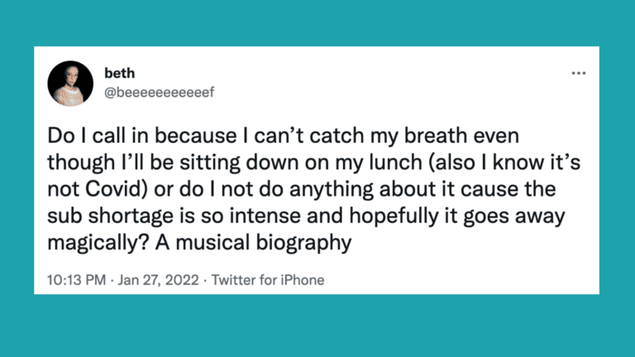The width and height of the screenshot is (635, 357).
Task: Open the three-dot more options menu
Action: coord(578,74)
